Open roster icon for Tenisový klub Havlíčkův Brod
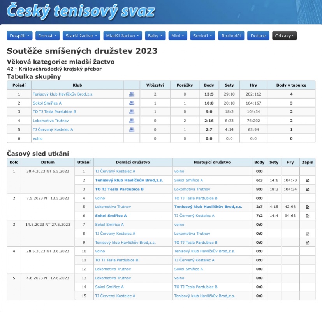 pyautogui.click(x=132, y=94)
